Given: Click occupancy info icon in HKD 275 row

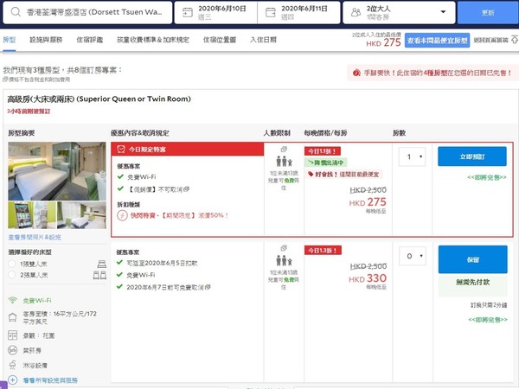Looking at the screenshot, I should tap(284, 150).
